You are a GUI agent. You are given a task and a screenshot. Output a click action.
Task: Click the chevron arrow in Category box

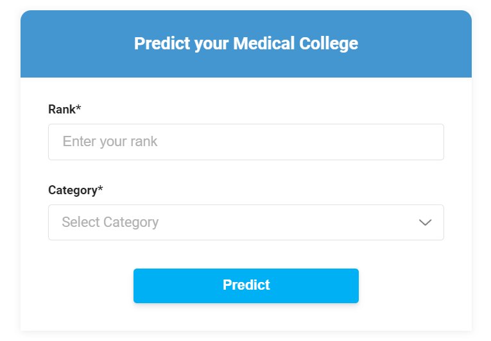click(425, 222)
